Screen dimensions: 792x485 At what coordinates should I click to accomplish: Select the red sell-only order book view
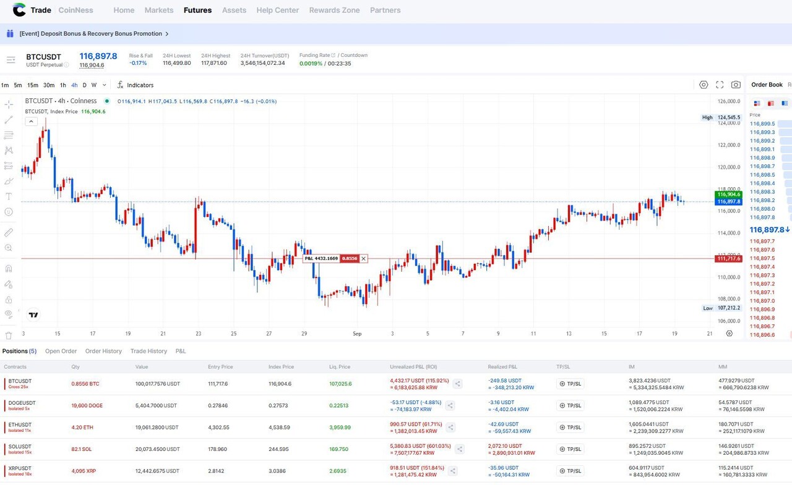pos(770,103)
